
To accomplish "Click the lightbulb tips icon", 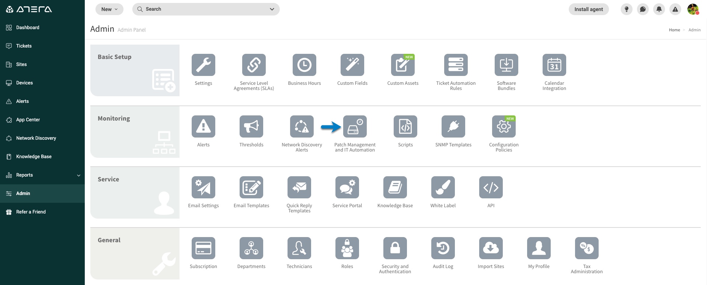I will (627, 9).
